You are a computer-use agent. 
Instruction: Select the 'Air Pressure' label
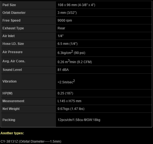pos(12,52)
